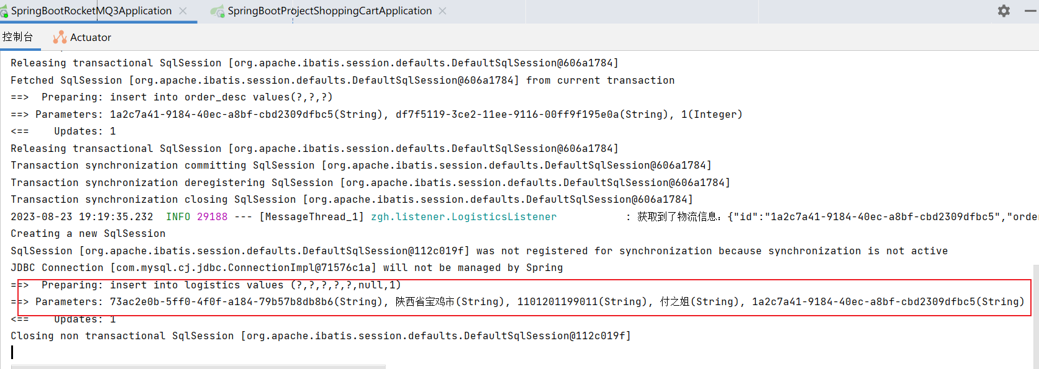Hide the run tool window
The image size is (1039, 369).
pyautogui.click(x=1030, y=11)
